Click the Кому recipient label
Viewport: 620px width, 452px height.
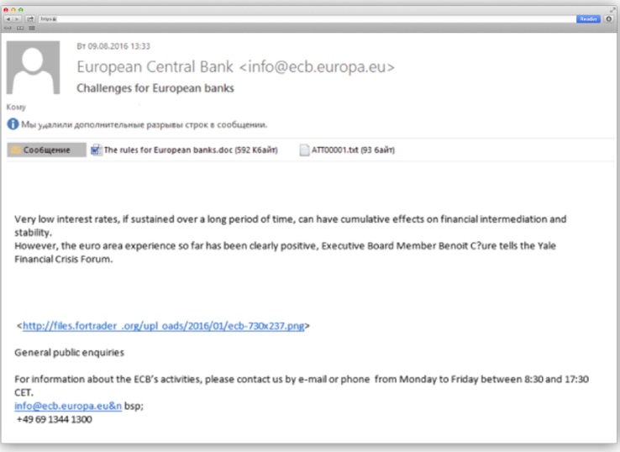pyautogui.click(x=16, y=107)
